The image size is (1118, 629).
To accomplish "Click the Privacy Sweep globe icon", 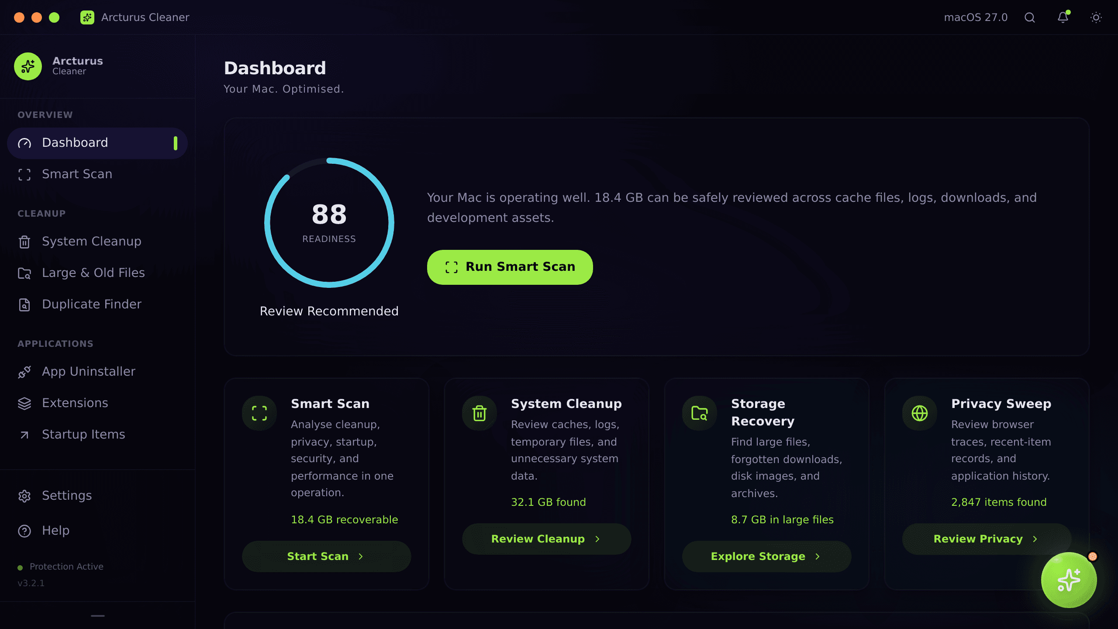I will coord(920,413).
